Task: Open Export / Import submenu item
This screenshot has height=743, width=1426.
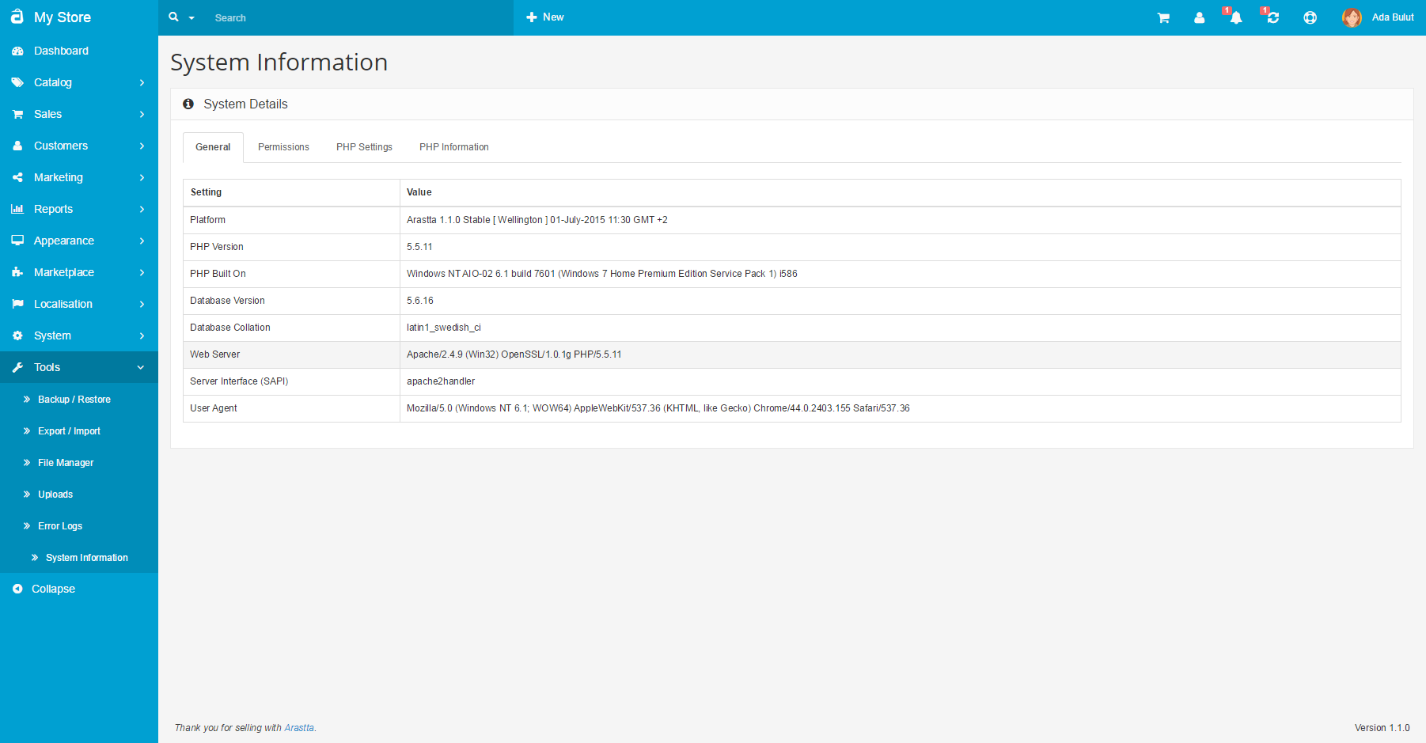Action: pos(69,431)
